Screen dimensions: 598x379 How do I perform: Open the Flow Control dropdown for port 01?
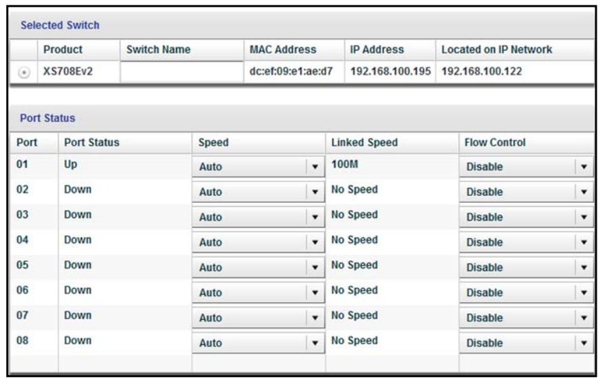[527, 167]
